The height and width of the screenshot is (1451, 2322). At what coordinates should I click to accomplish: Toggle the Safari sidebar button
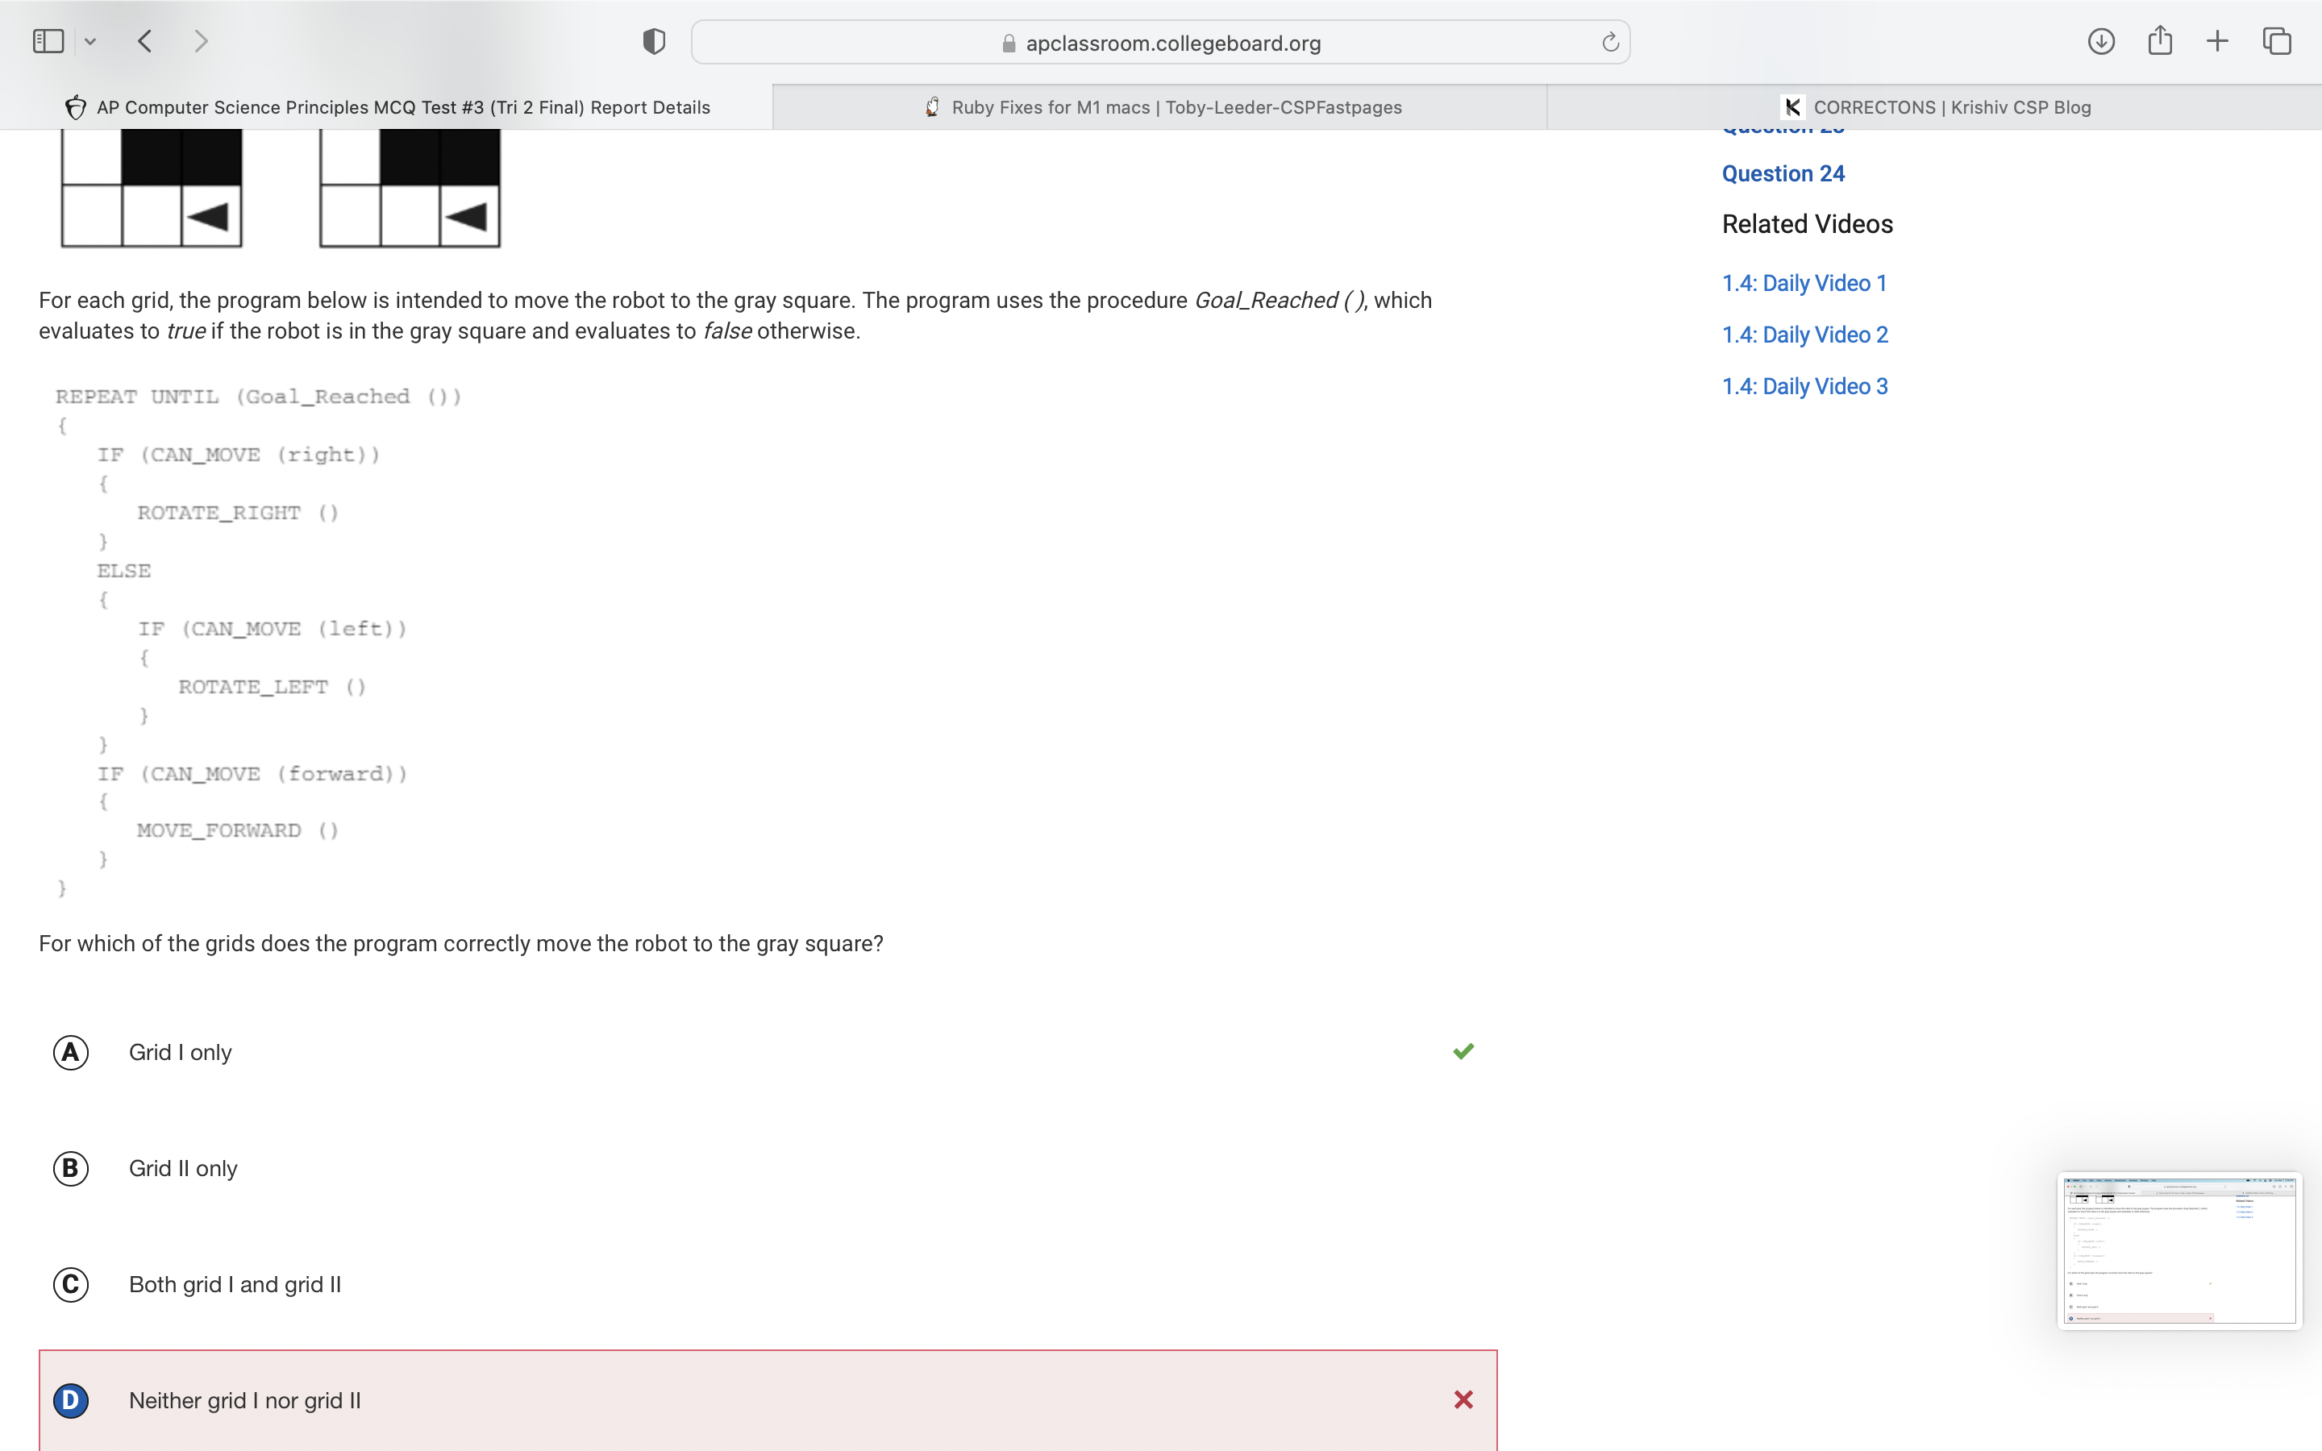click(48, 41)
